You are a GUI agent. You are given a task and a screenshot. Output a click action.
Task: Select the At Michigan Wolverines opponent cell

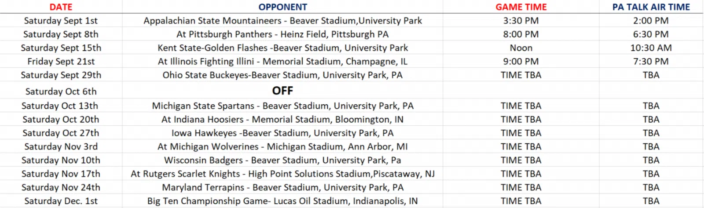tap(282, 147)
